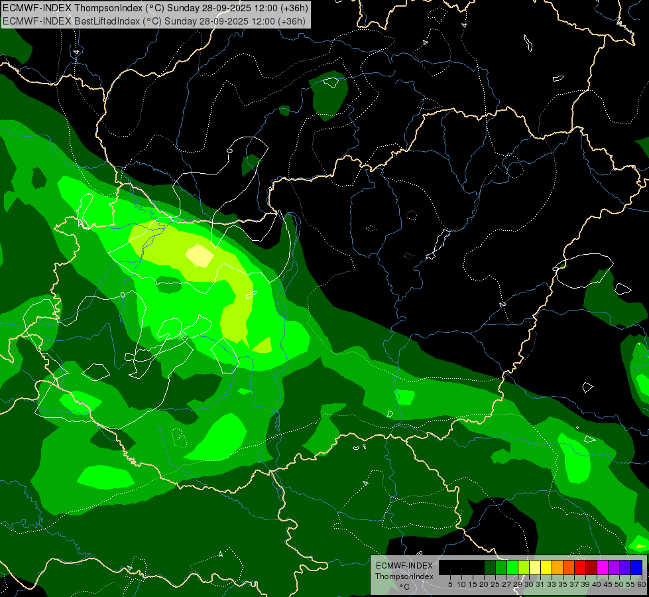
Task: Click the ThompsonIndex title line at top
Action: pyautogui.click(x=155, y=8)
